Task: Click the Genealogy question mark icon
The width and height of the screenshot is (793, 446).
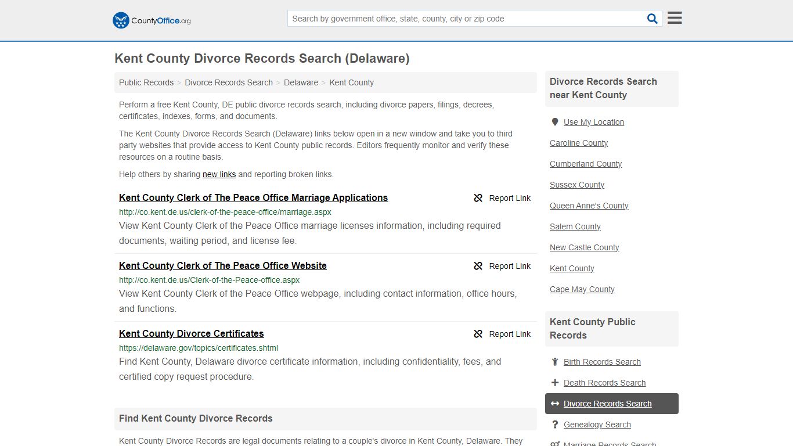Action: (x=555, y=425)
